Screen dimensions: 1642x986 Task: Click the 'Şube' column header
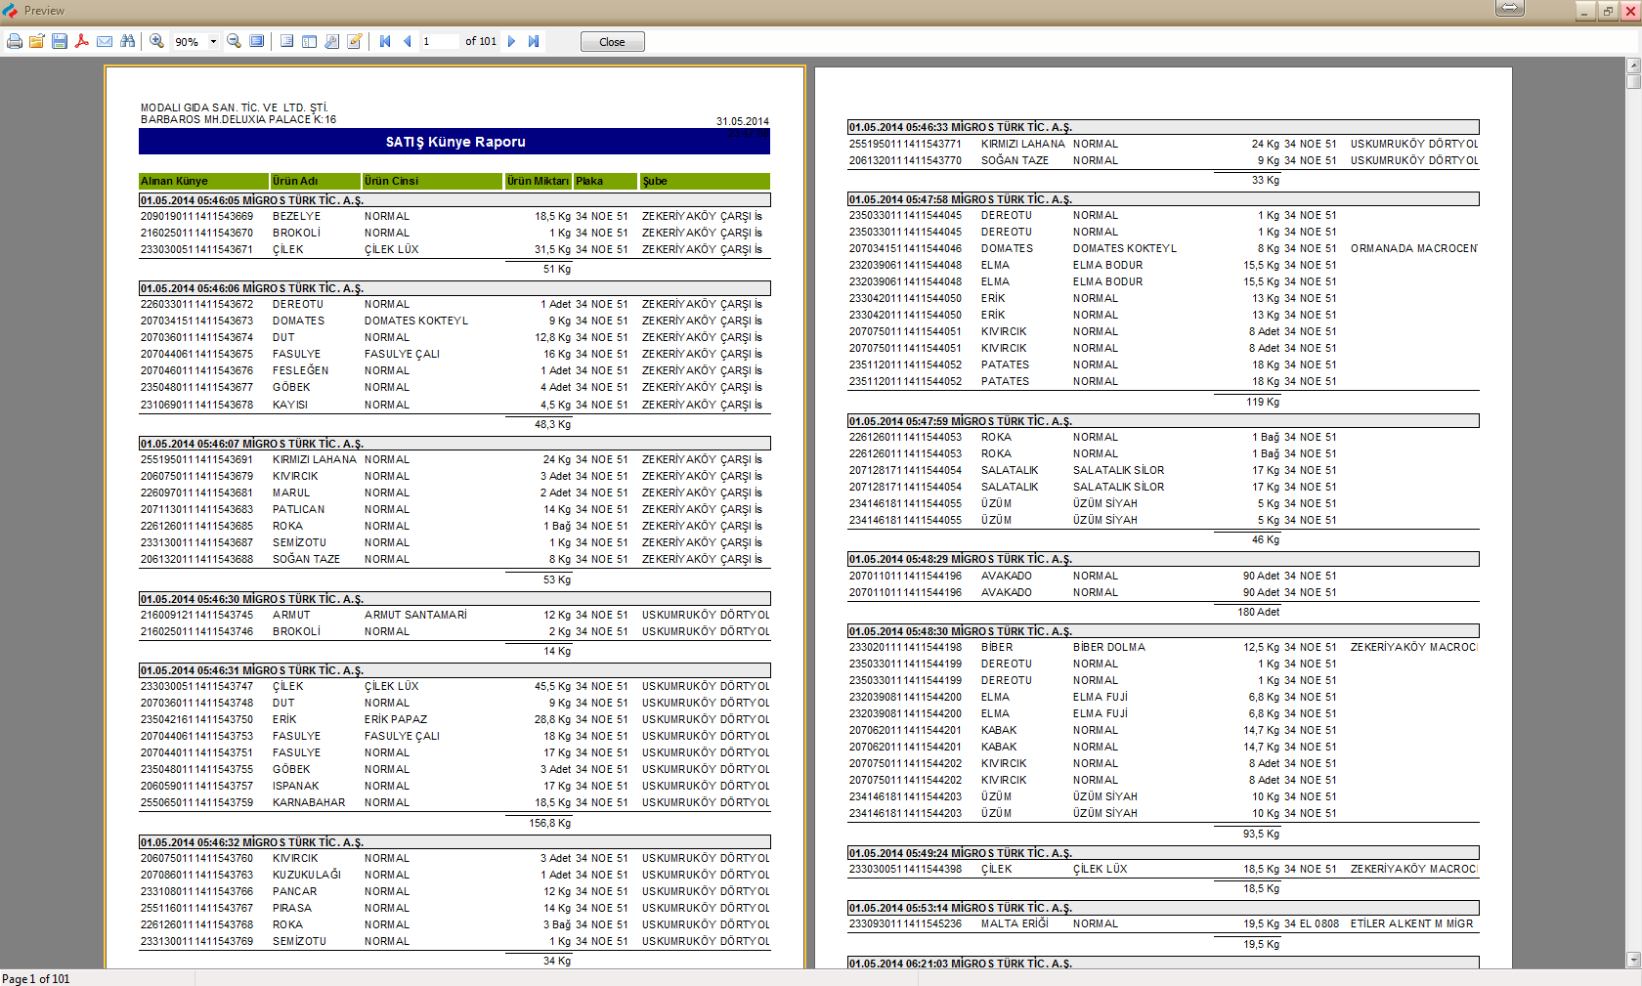point(705,181)
